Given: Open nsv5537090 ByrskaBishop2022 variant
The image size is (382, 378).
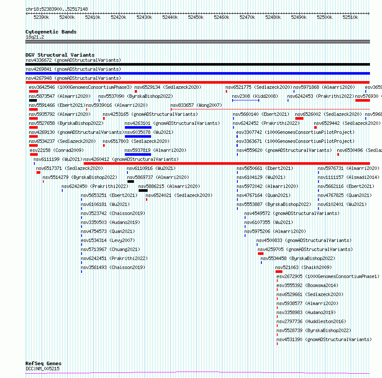Looking at the screenshot, I should click(x=136, y=96).
